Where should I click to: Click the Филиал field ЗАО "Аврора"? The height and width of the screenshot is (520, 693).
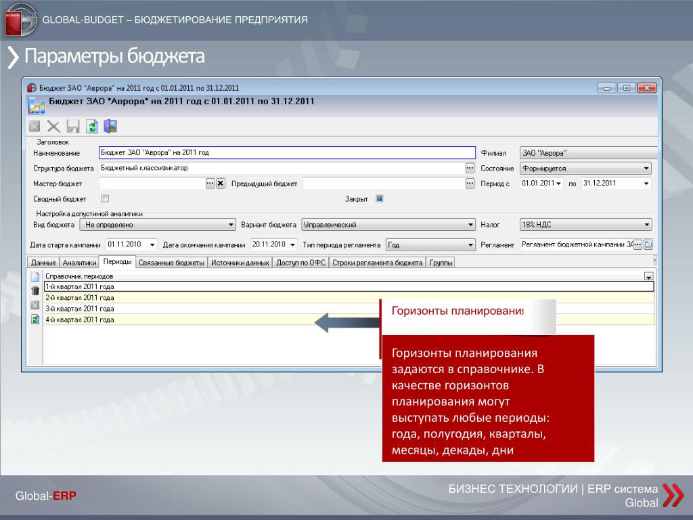click(x=588, y=153)
